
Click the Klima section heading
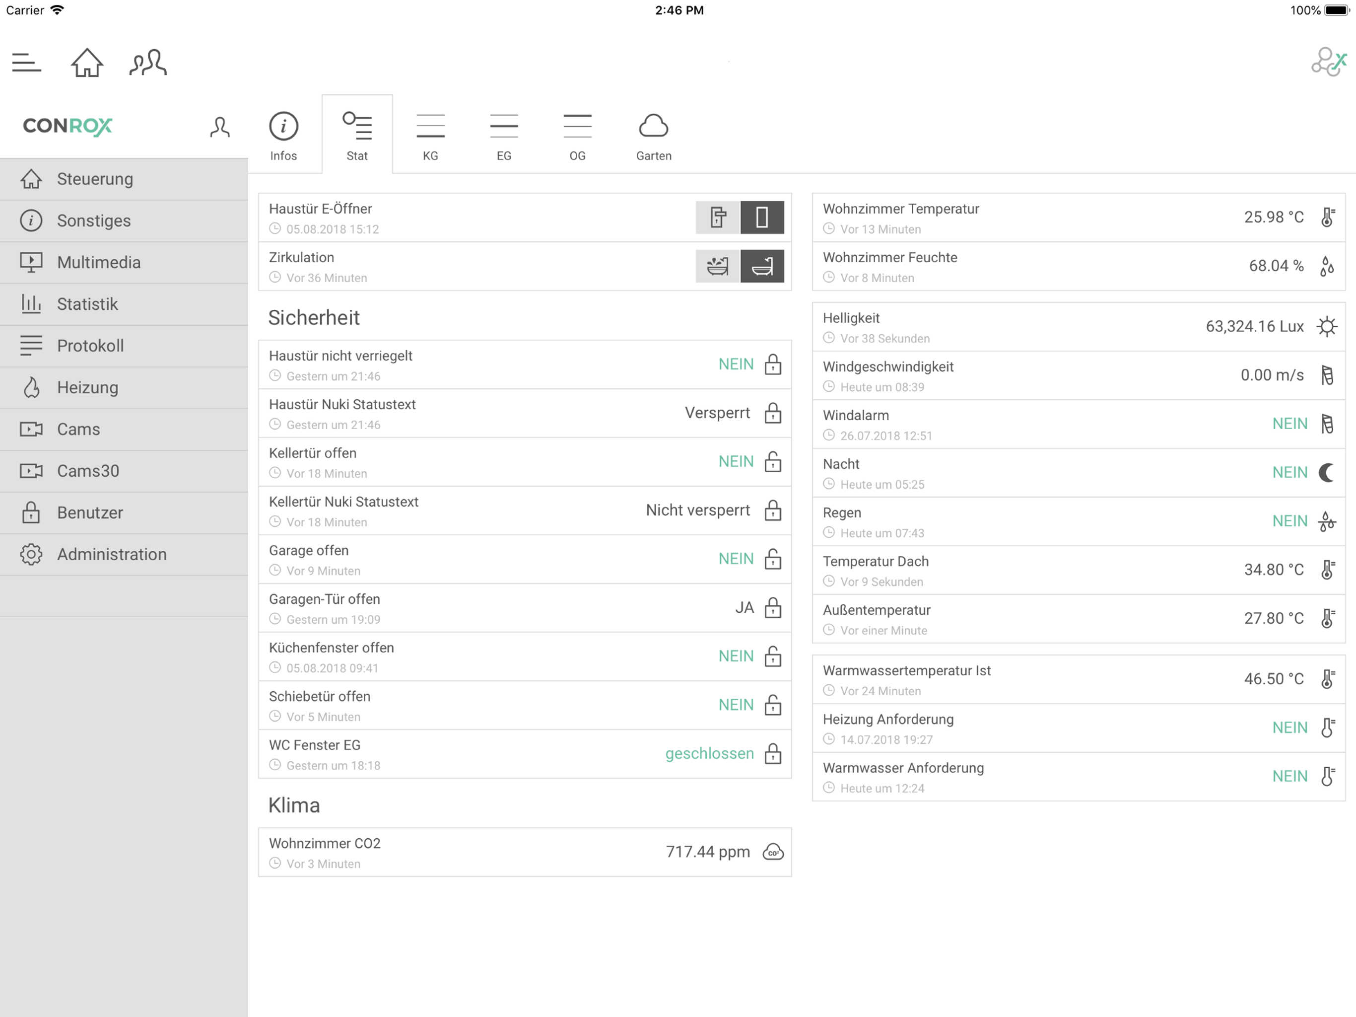point(294,805)
